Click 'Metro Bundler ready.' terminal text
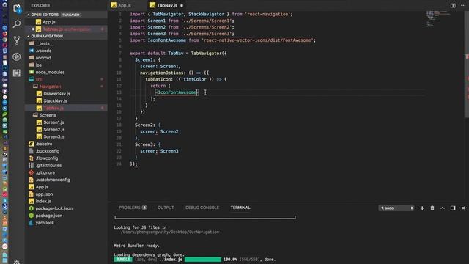 pos(136,246)
